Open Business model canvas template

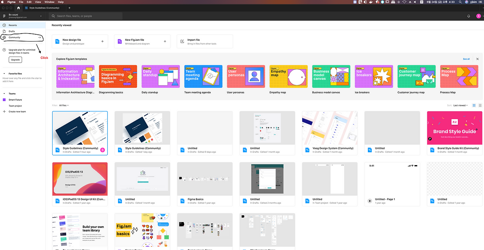click(x=331, y=80)
